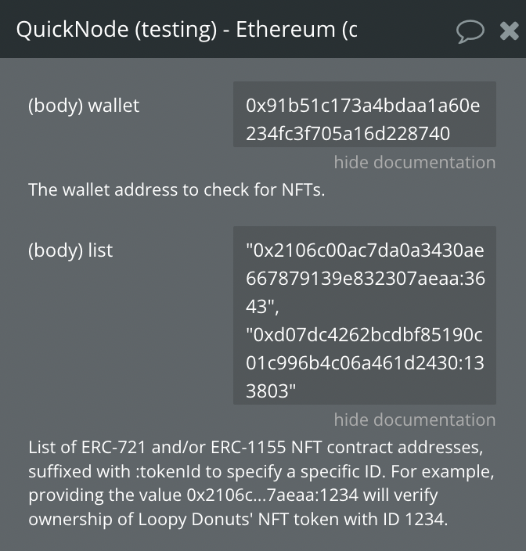Click into the (body) wallet input field
526x551 pixels.
[365, 114]
